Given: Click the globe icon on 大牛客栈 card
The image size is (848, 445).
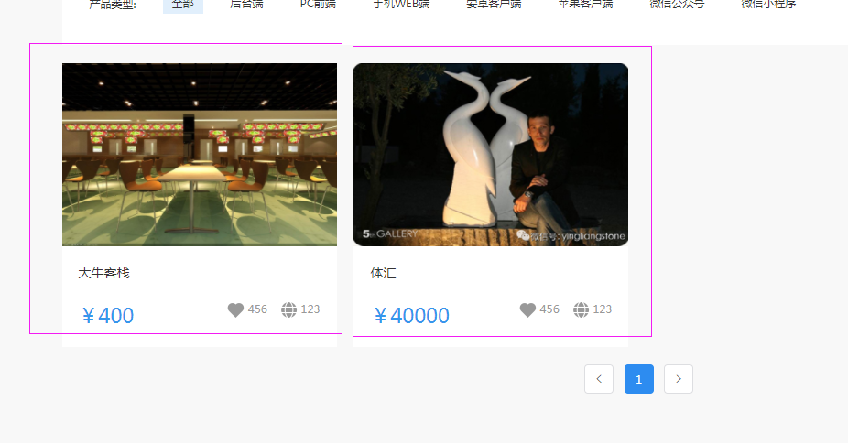Looking at the screenshot, I should pos(288,309).
